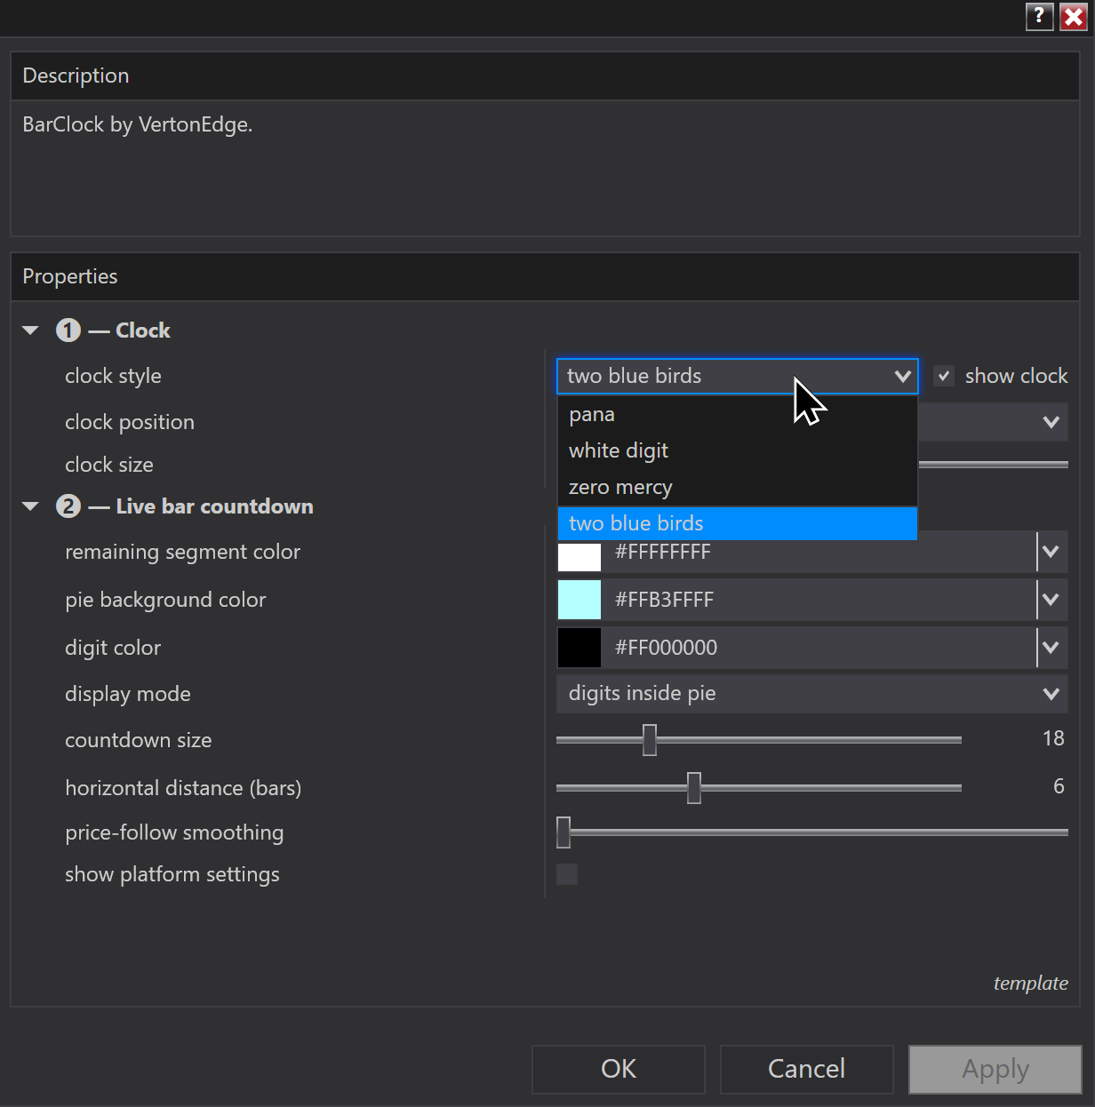Click the OK button

[619, 1069]
